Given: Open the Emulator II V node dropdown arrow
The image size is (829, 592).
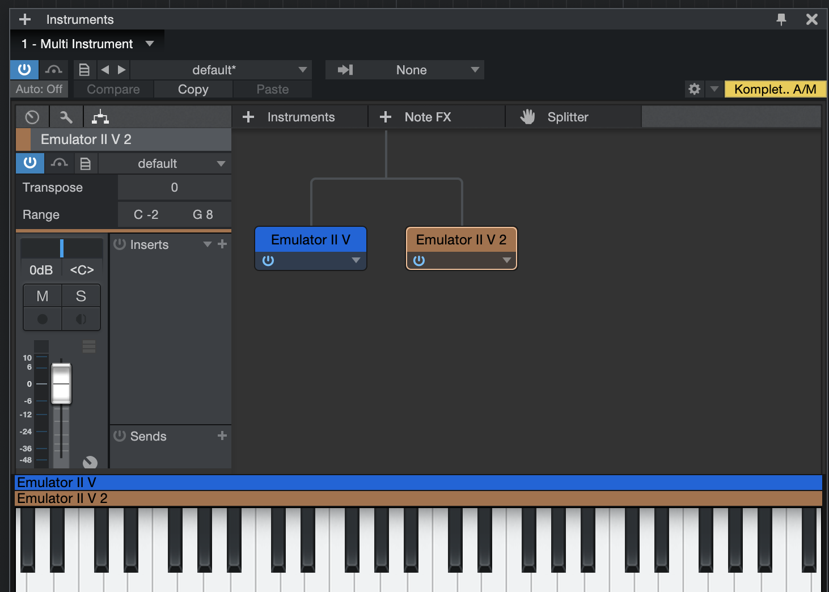Looking at the screenshot, I should click(356, 261).
